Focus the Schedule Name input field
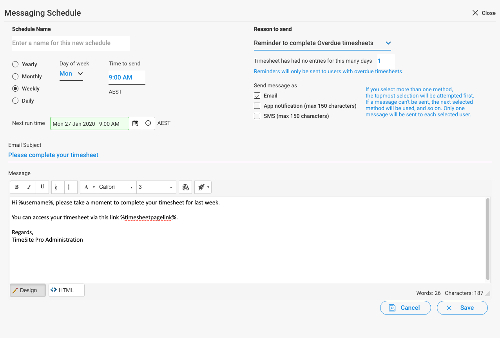500x338 pixels. [71, 43]
